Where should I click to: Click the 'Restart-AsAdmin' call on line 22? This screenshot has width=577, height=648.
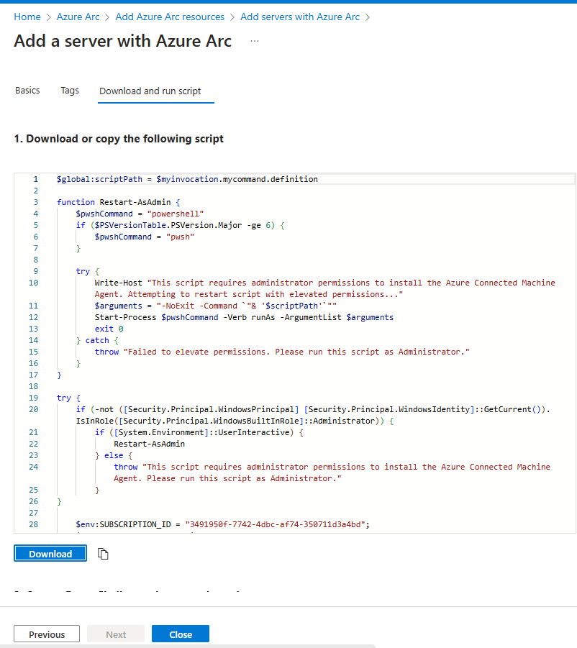149,444
